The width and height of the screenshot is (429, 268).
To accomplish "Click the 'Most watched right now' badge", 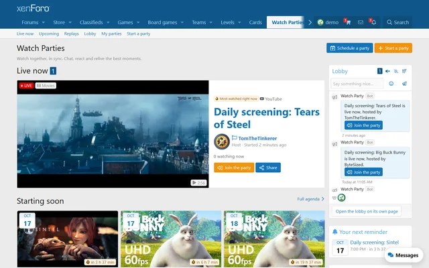I will click(x=236, y=98).
